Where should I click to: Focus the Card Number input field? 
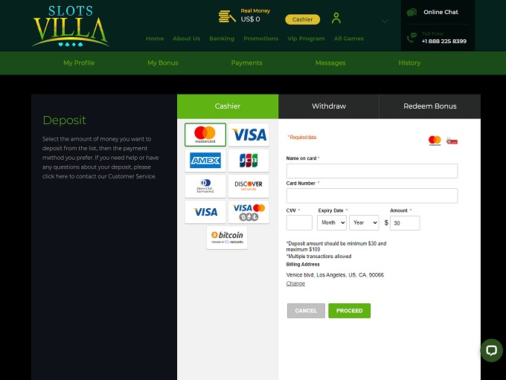[x=372, y=196]
